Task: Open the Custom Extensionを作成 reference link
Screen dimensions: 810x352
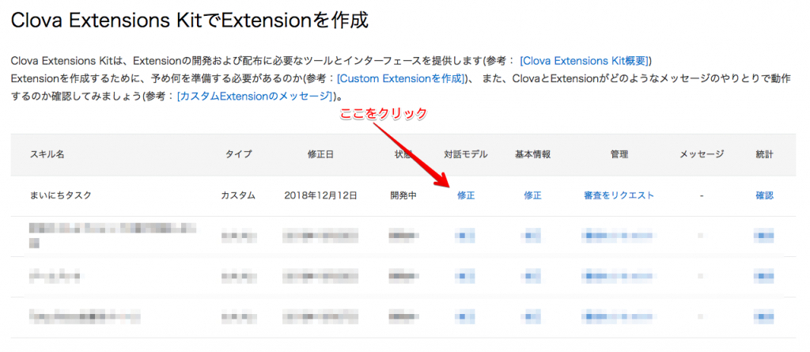Action: coord(402,78)
